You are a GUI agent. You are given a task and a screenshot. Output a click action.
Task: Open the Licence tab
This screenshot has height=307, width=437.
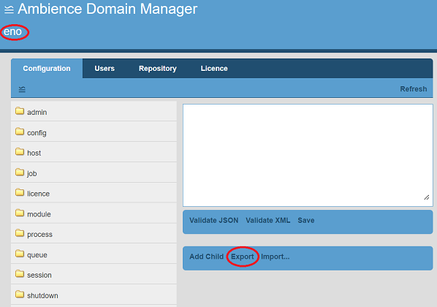(x=214, y=68)
